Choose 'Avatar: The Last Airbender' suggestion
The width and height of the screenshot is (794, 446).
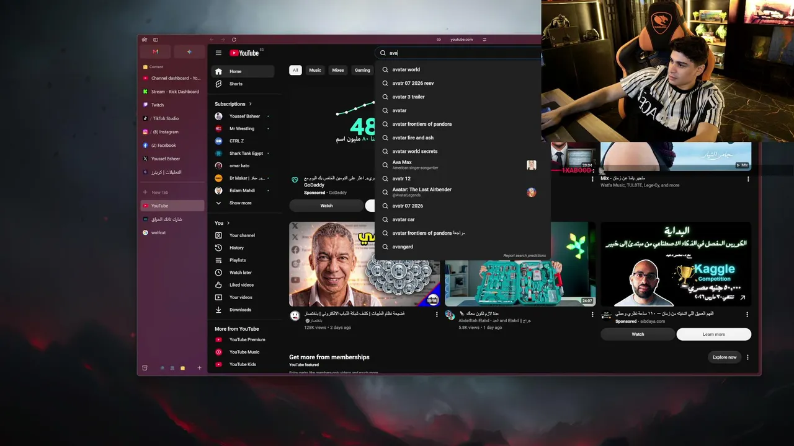(462, 193)
